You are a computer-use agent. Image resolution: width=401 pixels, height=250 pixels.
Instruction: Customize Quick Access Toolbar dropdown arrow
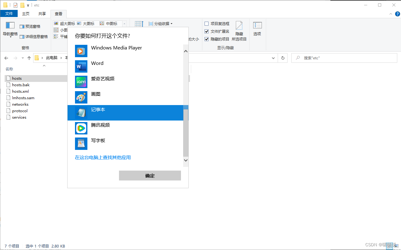pos(28,6)
